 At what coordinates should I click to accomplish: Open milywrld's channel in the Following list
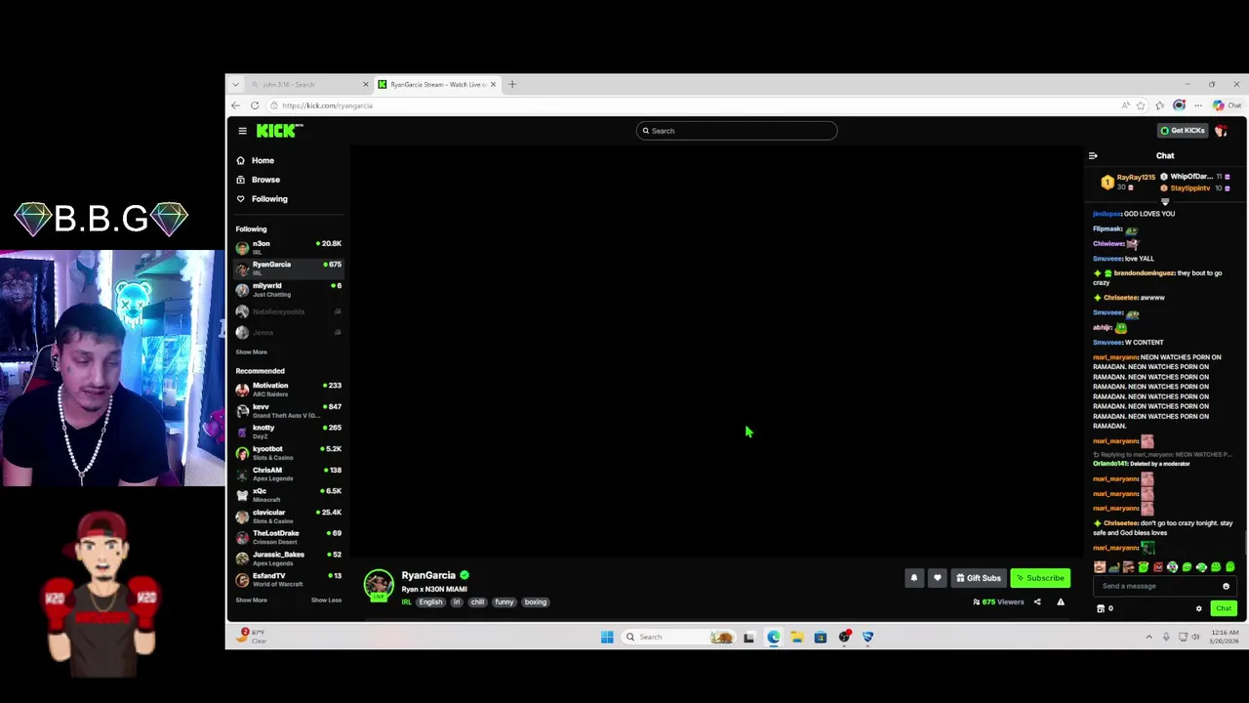click(x=289, y=290)
